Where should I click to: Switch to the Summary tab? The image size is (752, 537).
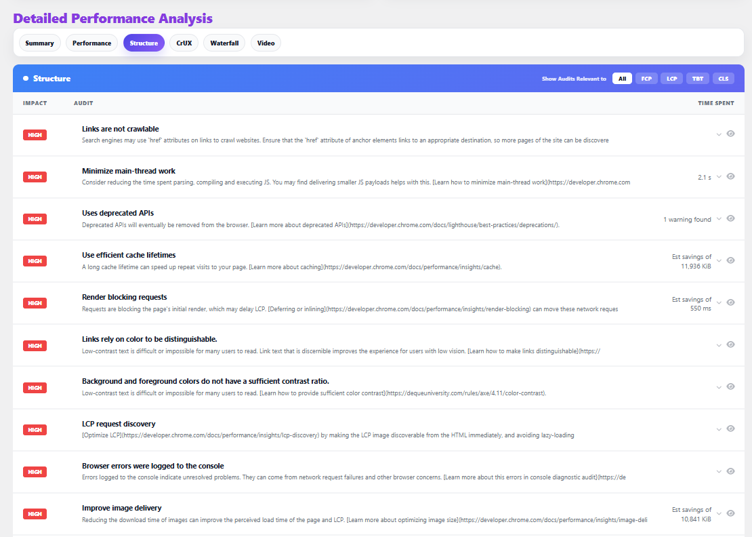pyautogui.click(x=40, y=43)
